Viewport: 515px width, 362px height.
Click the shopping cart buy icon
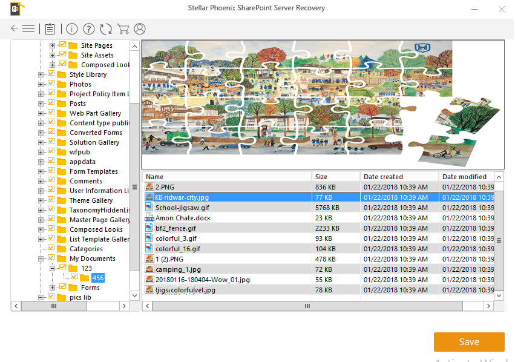123,29
